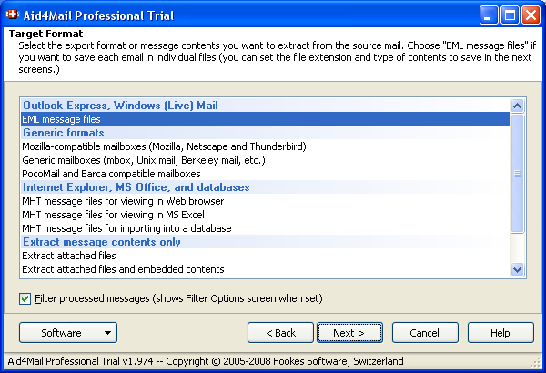Toggle Filter processed messages checkbox
Screen dimensions: 546x373
pyautogui.click(x=25, y=298)
